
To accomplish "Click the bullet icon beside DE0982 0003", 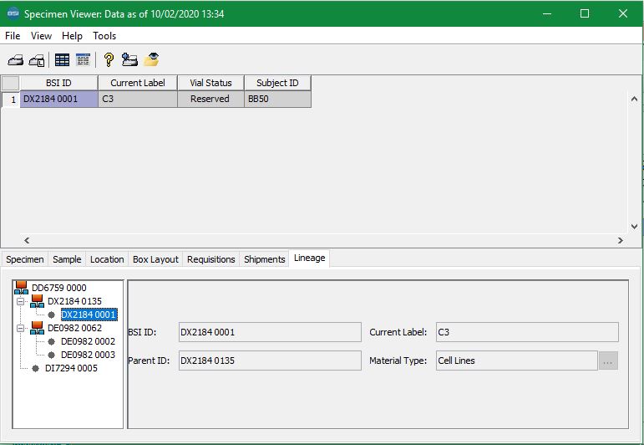I will (x=51, y=355).
